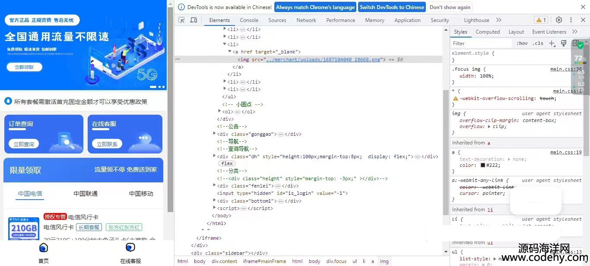Image resolution: width=590 pixels, height=266 pixels.
Task: Expand the overflow: clip shorthand arrow
Action: click(489, 126)
